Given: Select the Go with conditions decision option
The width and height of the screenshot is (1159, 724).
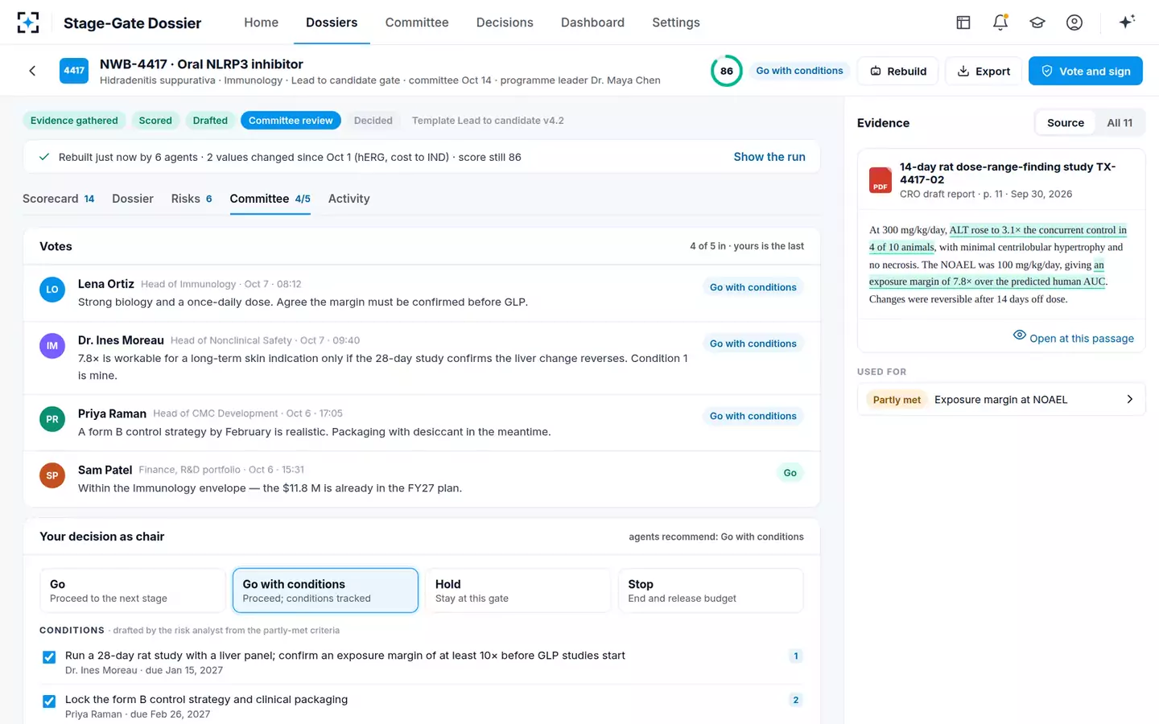Looking at the screenshot, I should [325, 590].
